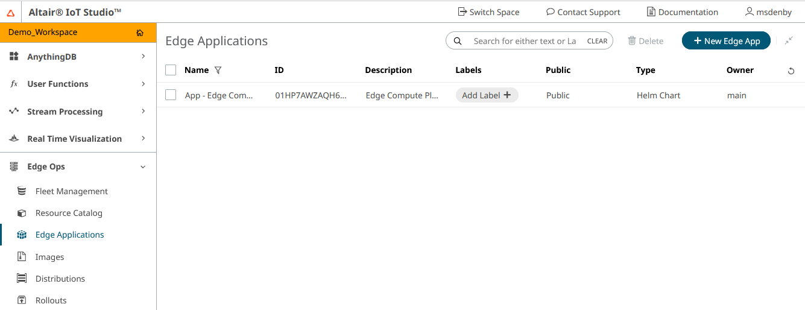Open the Documentation link
Image resolution: width=805 pixels, height=310 pixels.
(682, 12)
